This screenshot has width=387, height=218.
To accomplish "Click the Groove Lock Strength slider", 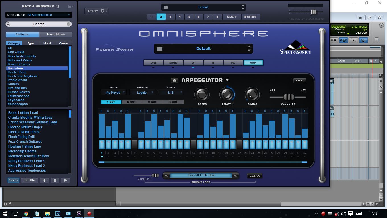I will [155, 175].
